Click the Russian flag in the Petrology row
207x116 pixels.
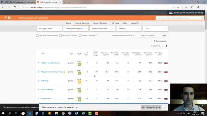coord(166,81)
